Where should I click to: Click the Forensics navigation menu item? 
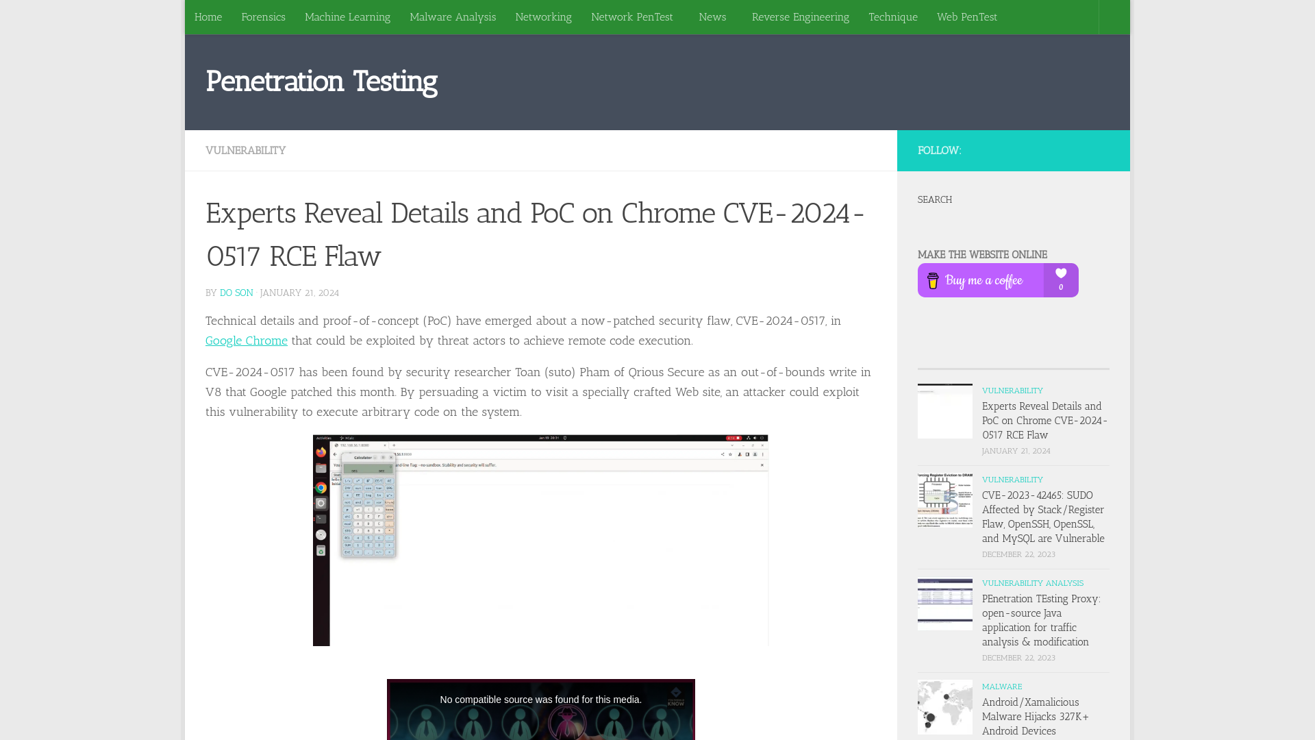point(263,16)
